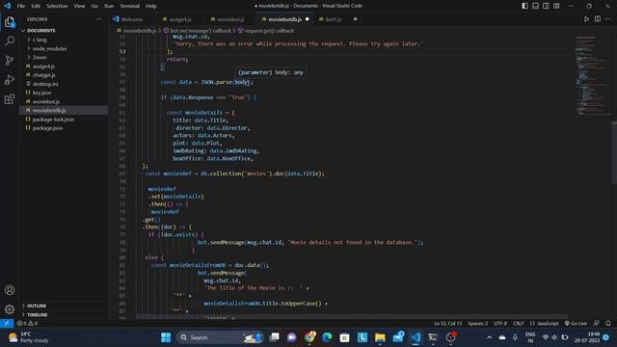Open the Search view in activity bar

tap(10, 40)
